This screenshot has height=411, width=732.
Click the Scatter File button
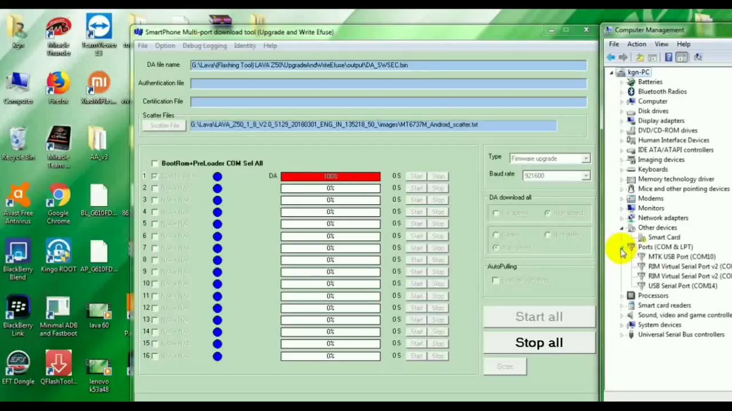(x=165, y=125)
